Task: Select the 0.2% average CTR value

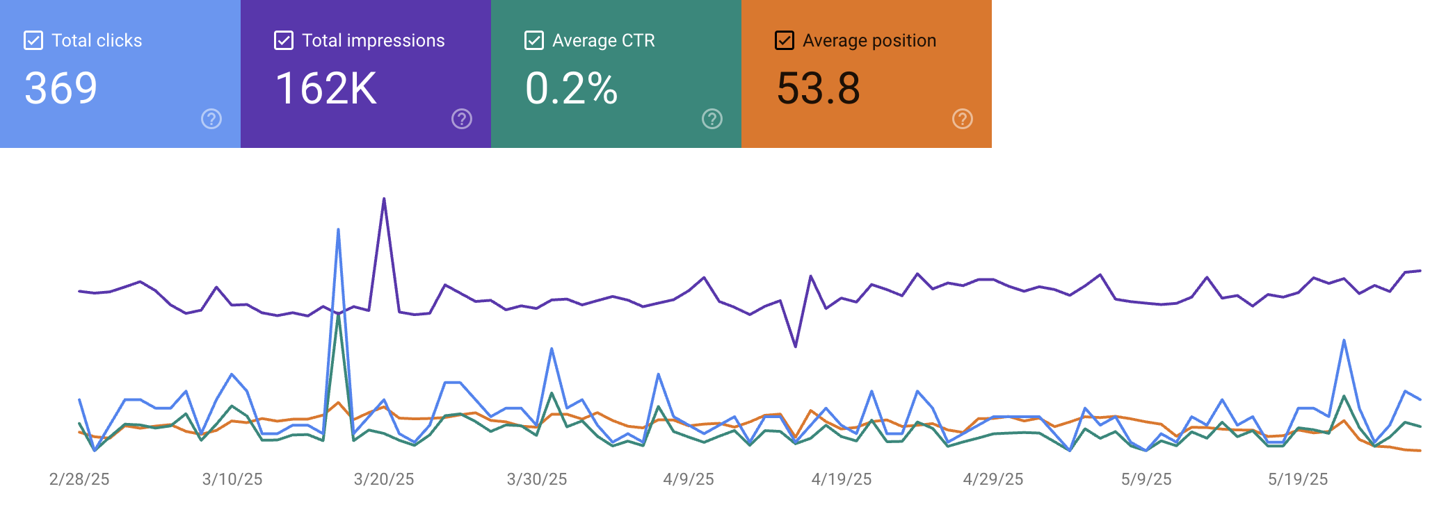Action: tap(571, 88)
